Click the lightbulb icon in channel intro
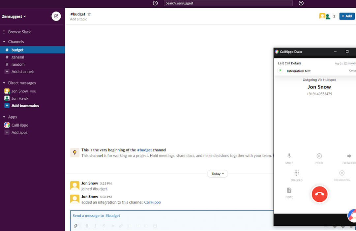The height and width of the screenshot is (231, 356). (75, 152)
